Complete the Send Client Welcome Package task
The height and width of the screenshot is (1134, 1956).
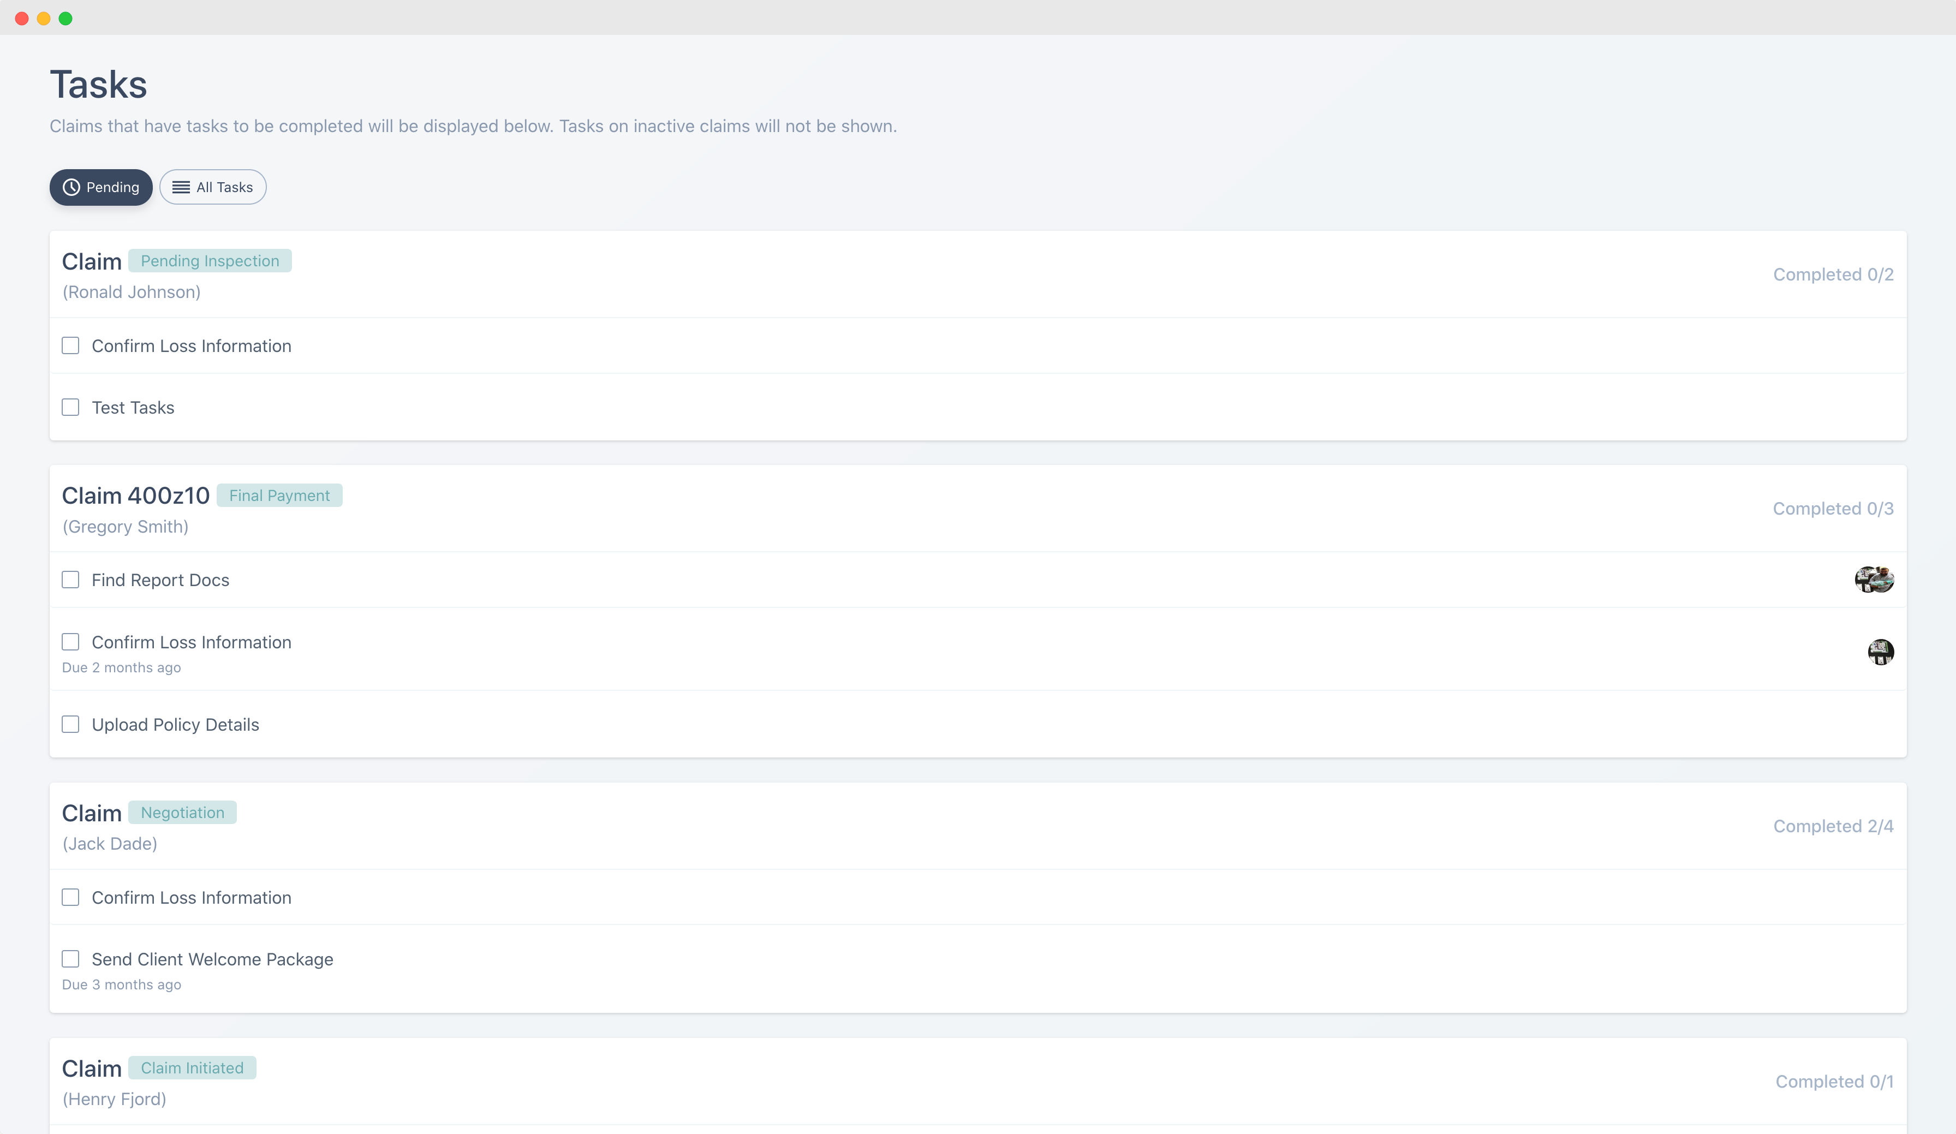pos(70,959)
